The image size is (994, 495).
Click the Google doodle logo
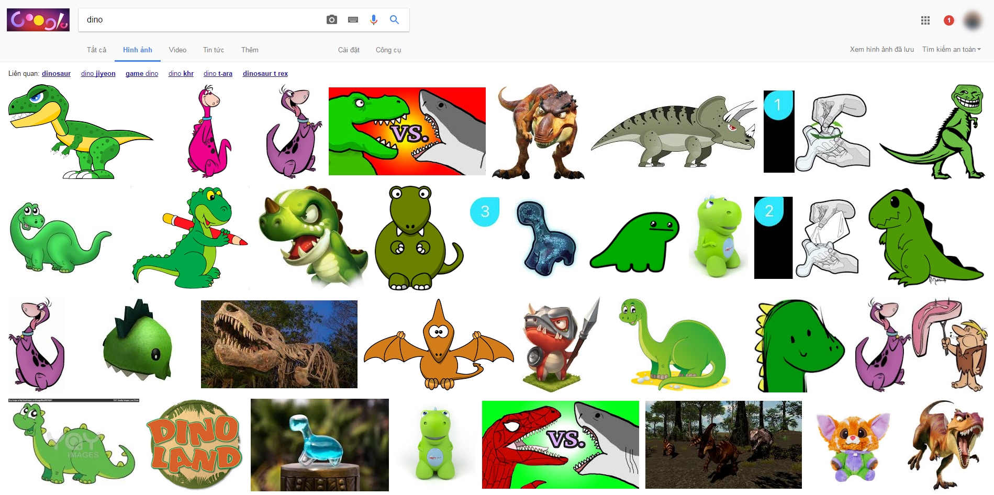(x=38, y=20)
